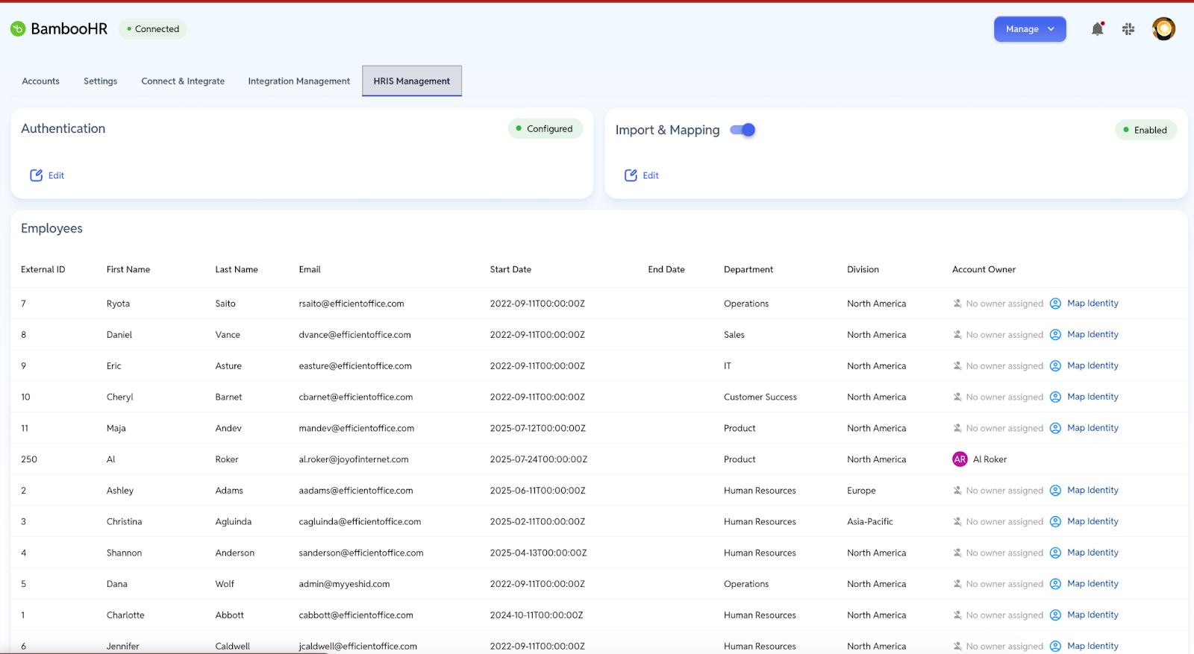This screenshot has height=654, width=1194.
Task: Open the Manage dropdown menu
Action: coord(1030,29)
